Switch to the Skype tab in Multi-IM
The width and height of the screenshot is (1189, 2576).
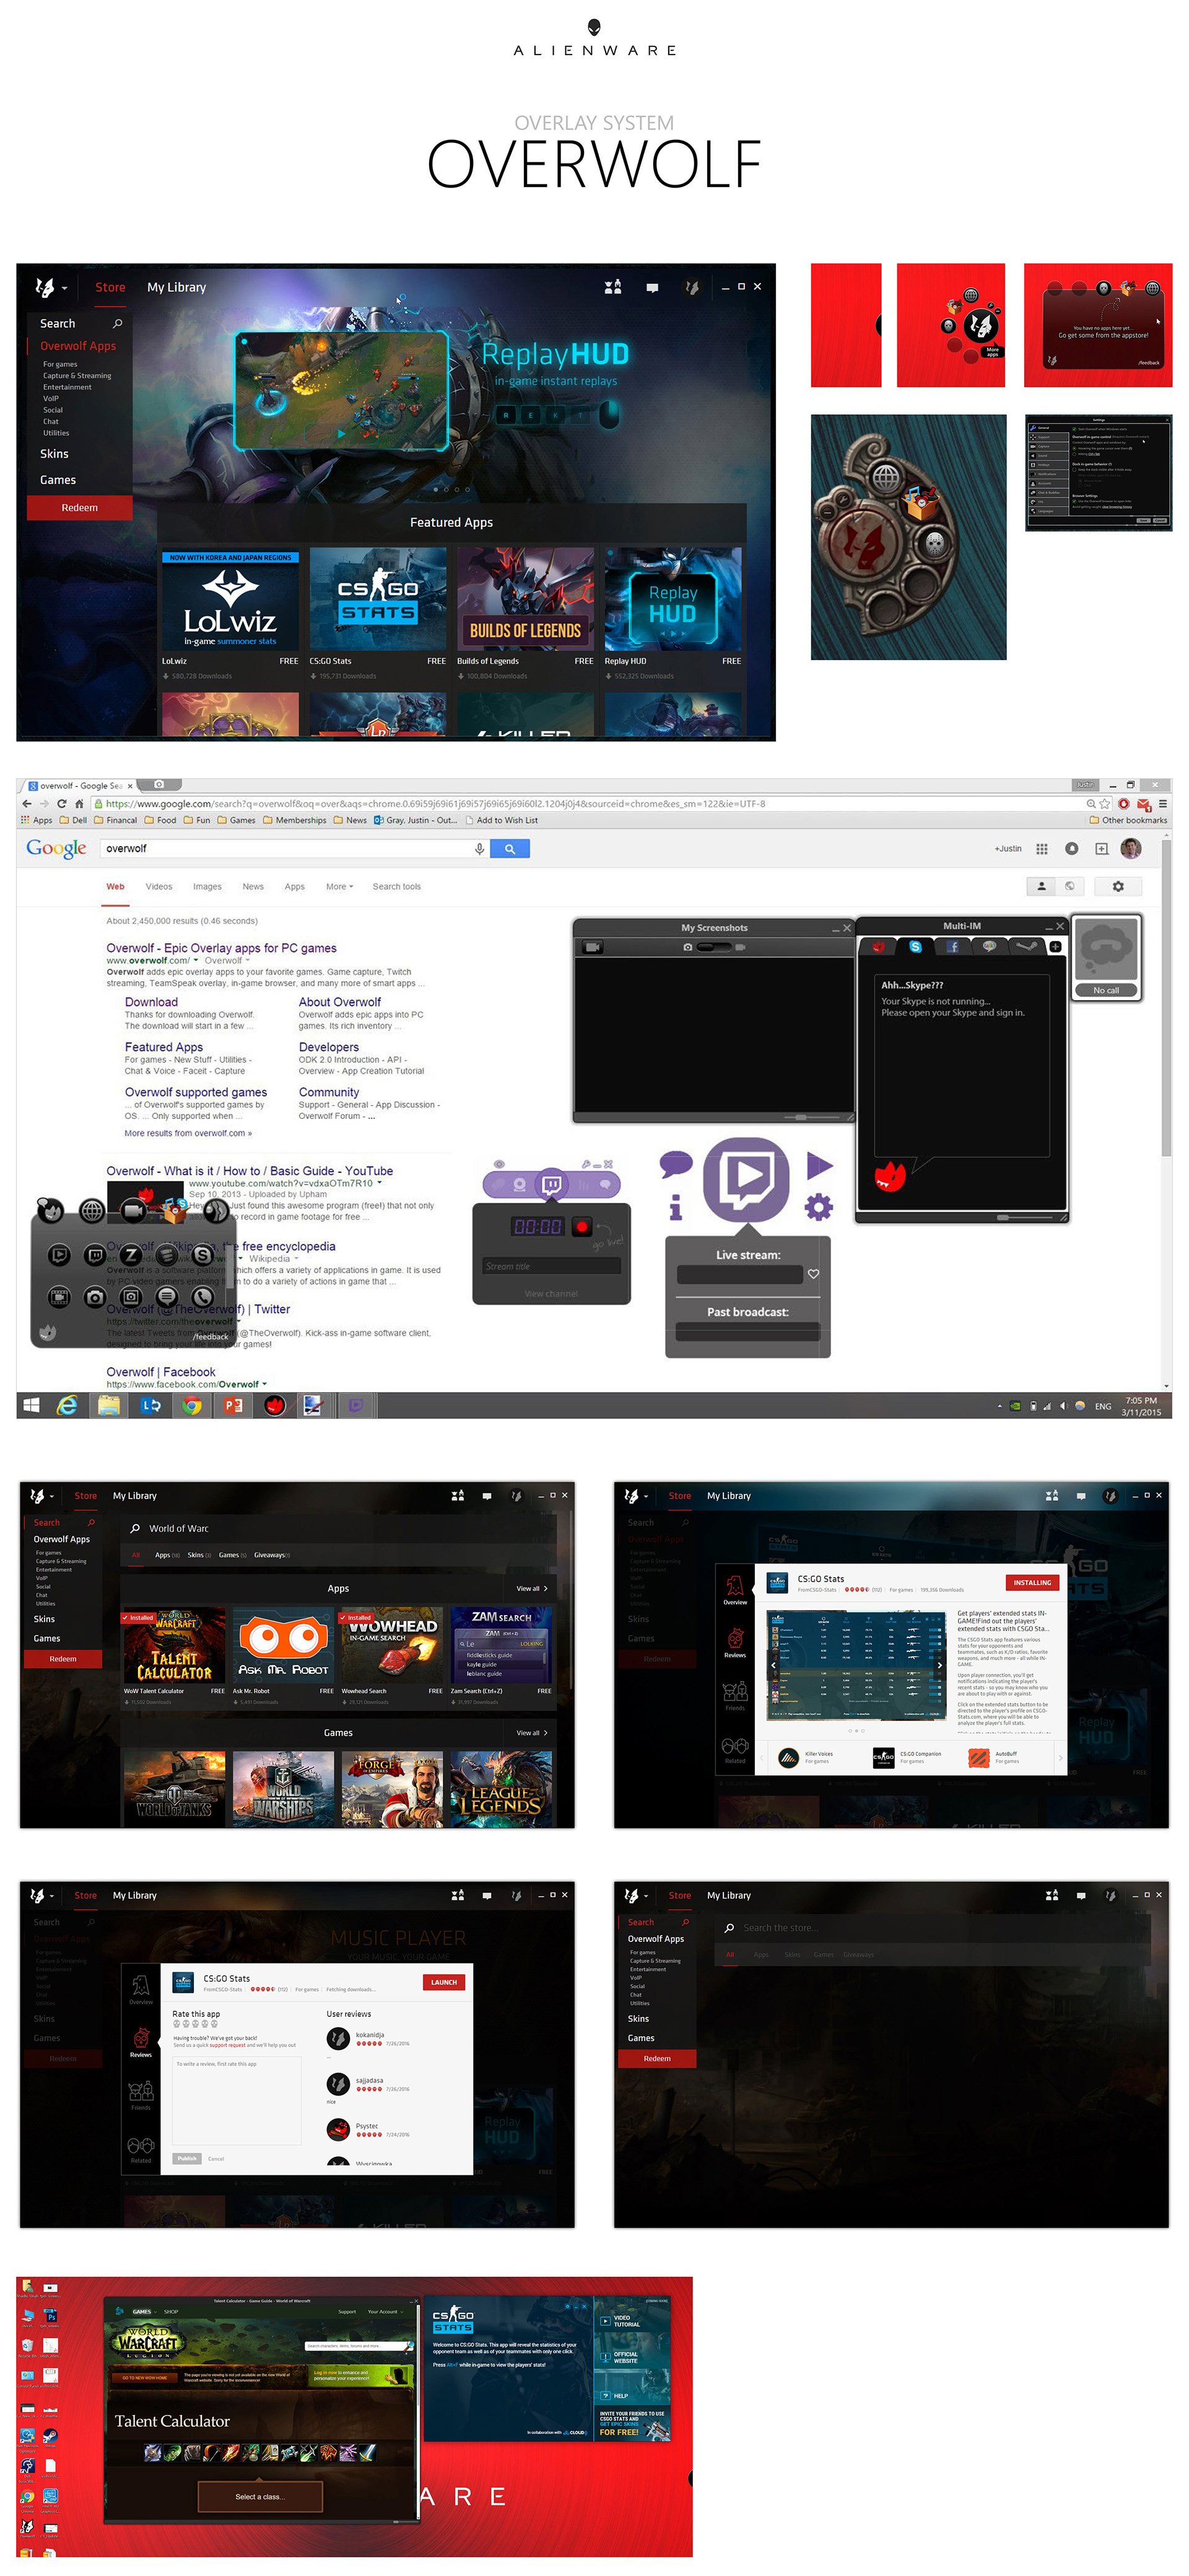point(915,946)
